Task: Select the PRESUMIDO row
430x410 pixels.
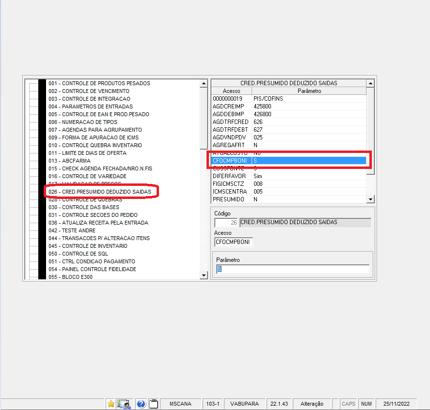Action: pyautogui.click(x=289, y=199)
